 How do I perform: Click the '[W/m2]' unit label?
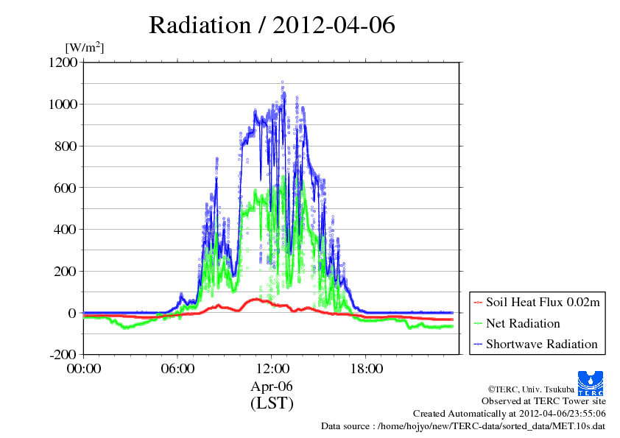pos(84,47)
